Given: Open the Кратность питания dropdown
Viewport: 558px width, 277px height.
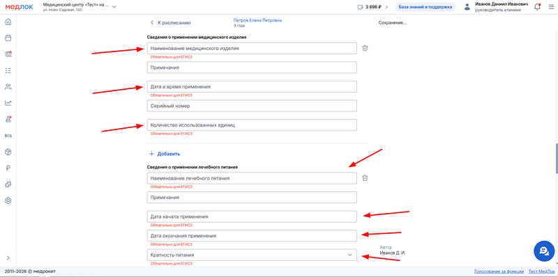Looking at the screenshot, I should tap(252, 255).
